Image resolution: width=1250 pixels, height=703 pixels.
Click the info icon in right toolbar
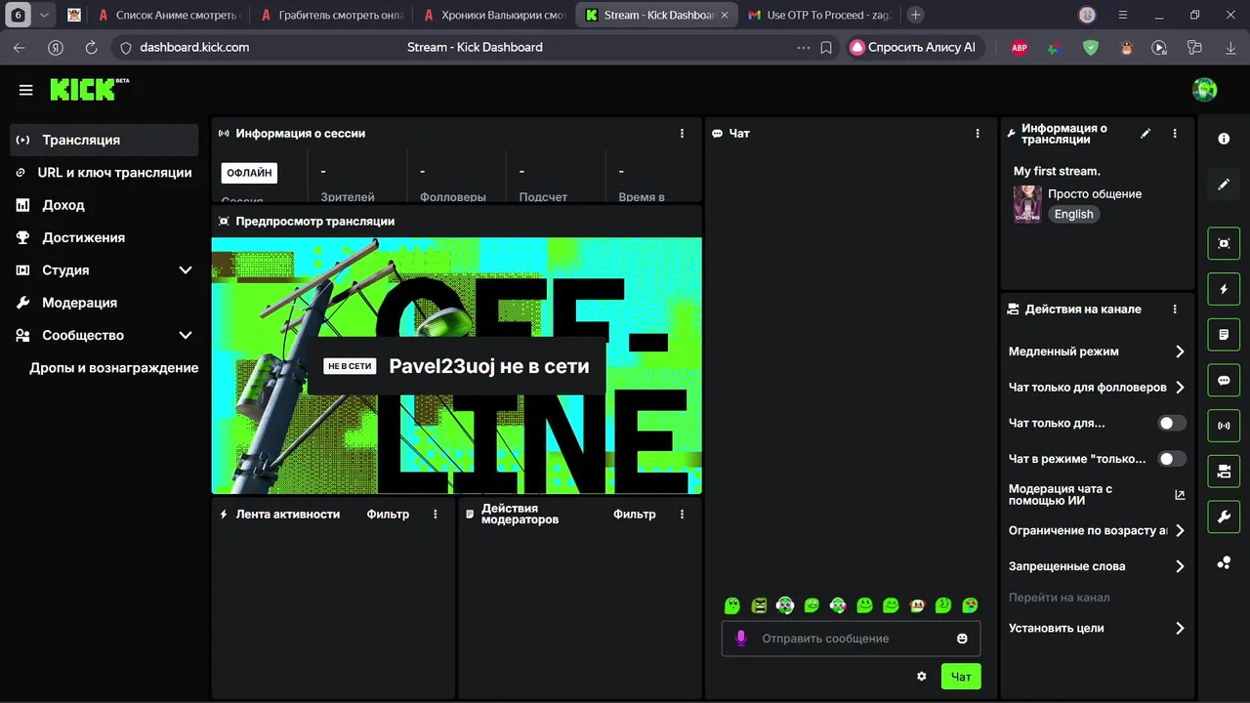[1224, 139]
